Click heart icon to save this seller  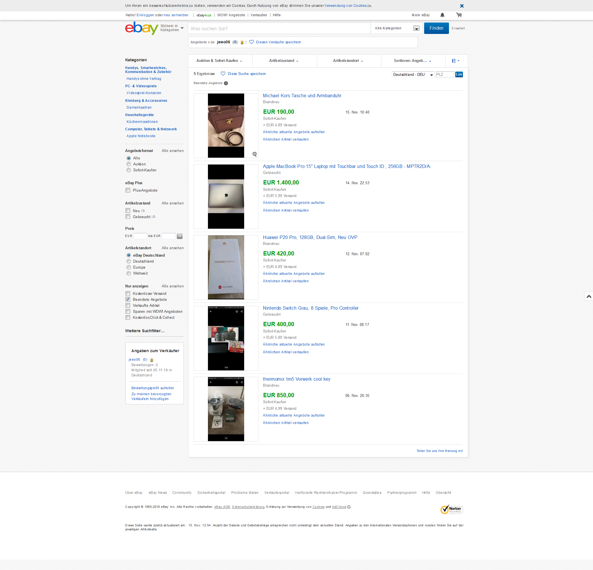tap(251, 42)
